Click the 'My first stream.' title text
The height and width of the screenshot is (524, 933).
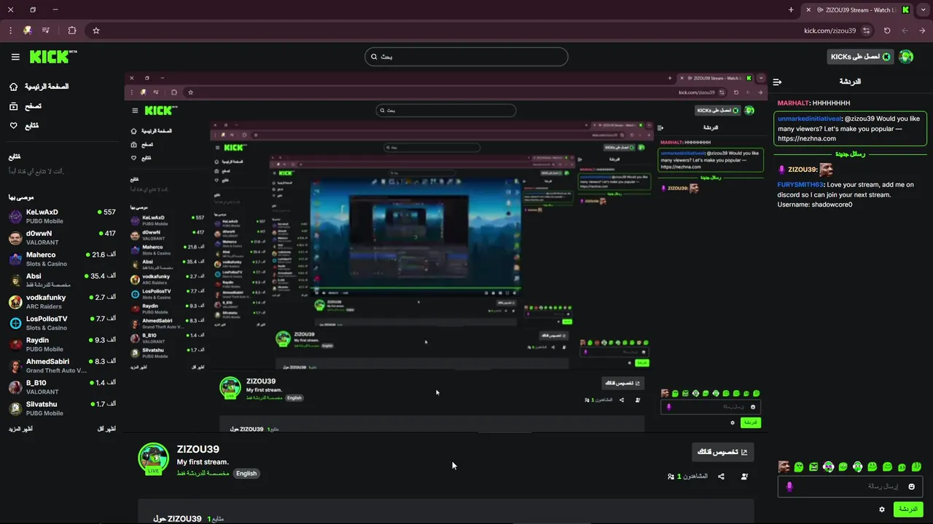pyautogui.click(x=203, y=462)
